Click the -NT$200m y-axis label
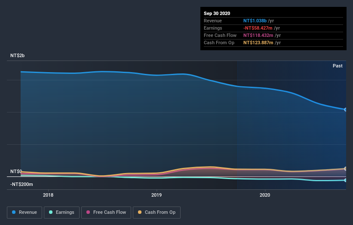The width and height of the screenshot is (353, 225). 21,184
